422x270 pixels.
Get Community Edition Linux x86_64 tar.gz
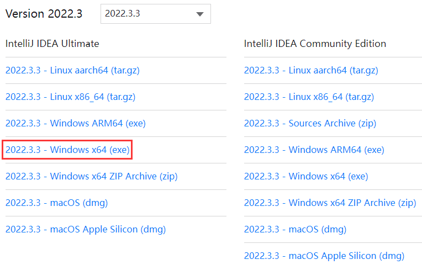309,97
